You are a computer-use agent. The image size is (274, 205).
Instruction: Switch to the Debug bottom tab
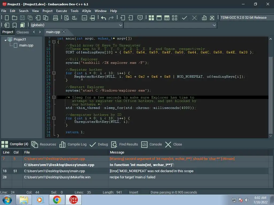pyautogui.click(x=99, y=144)
